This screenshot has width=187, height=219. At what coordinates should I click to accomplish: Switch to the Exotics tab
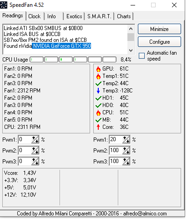(74, 16)
